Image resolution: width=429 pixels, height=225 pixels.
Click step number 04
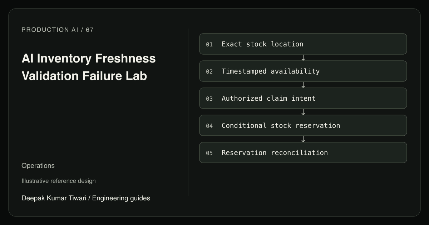point(209,126)
